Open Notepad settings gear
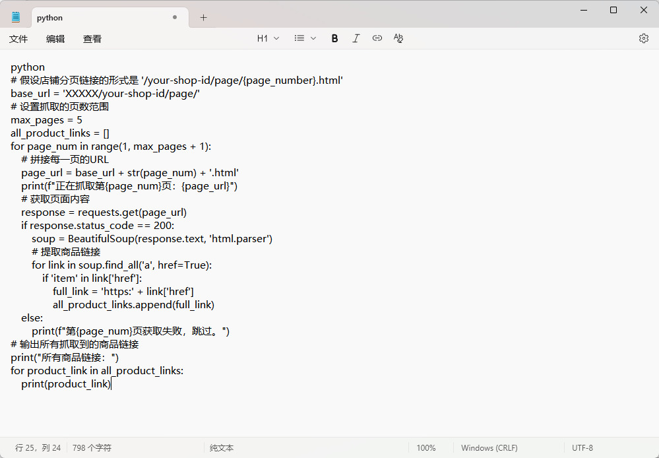The width and height of the screenshot is (659, 458). (643, 38)
